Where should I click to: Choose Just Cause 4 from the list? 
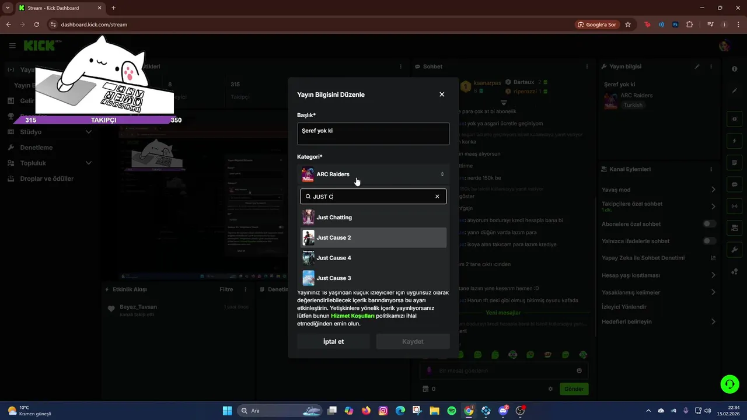coord(373,258)
